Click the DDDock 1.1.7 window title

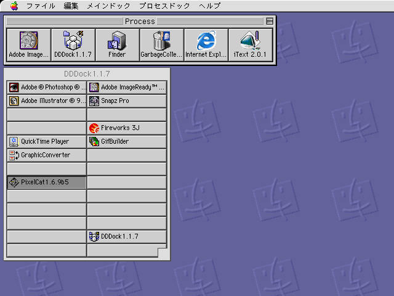[87, 74]
